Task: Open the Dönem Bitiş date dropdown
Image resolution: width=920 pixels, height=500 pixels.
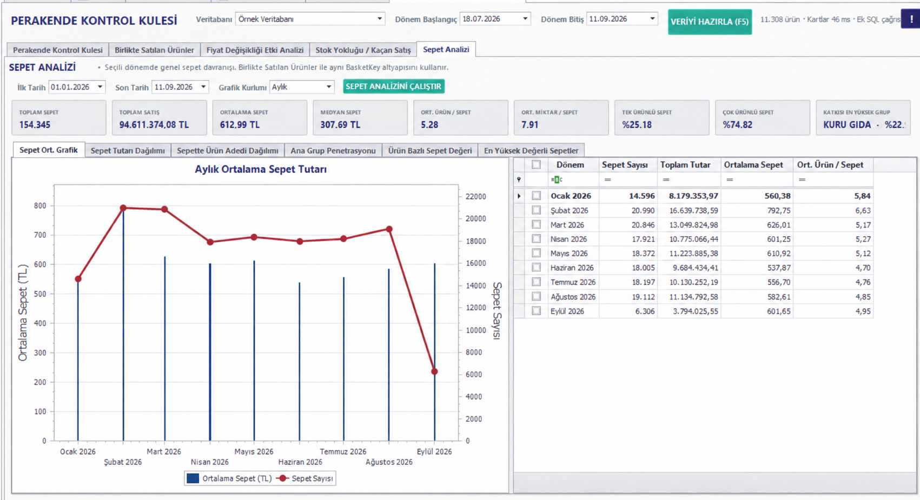Action: (652, 19)
